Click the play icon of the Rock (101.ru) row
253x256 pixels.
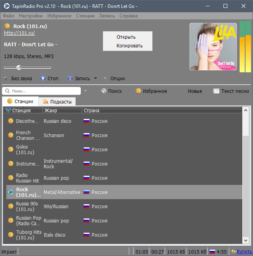pyautogui.click(x=11, y=192)
